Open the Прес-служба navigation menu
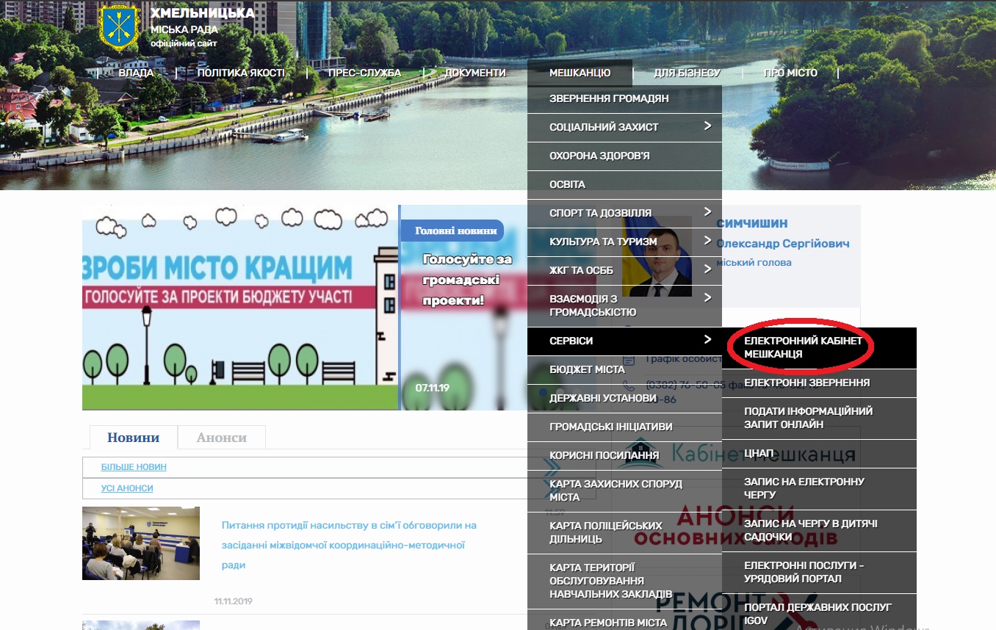996x630 pixels. point(364,73)
